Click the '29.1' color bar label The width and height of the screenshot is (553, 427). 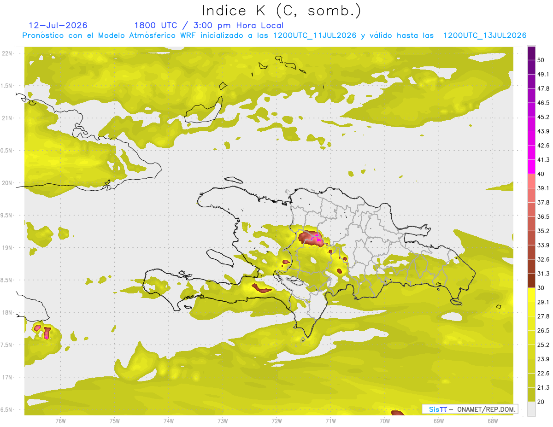click(543, 302)
